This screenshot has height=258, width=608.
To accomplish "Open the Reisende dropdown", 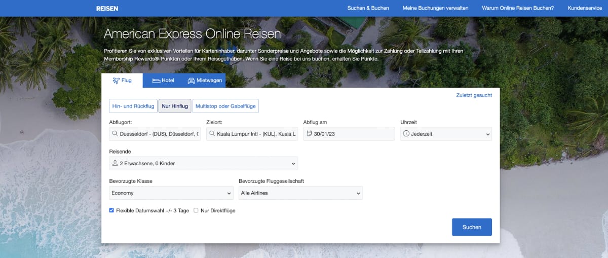I will coord(204,163).
